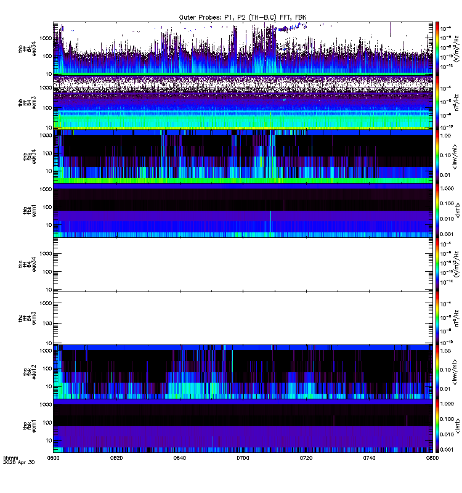Click the "1000" tick of thb eac34 panel
The height and width of the screenshot is (493, 462).
pyautogui.click(x=46, y=38)
